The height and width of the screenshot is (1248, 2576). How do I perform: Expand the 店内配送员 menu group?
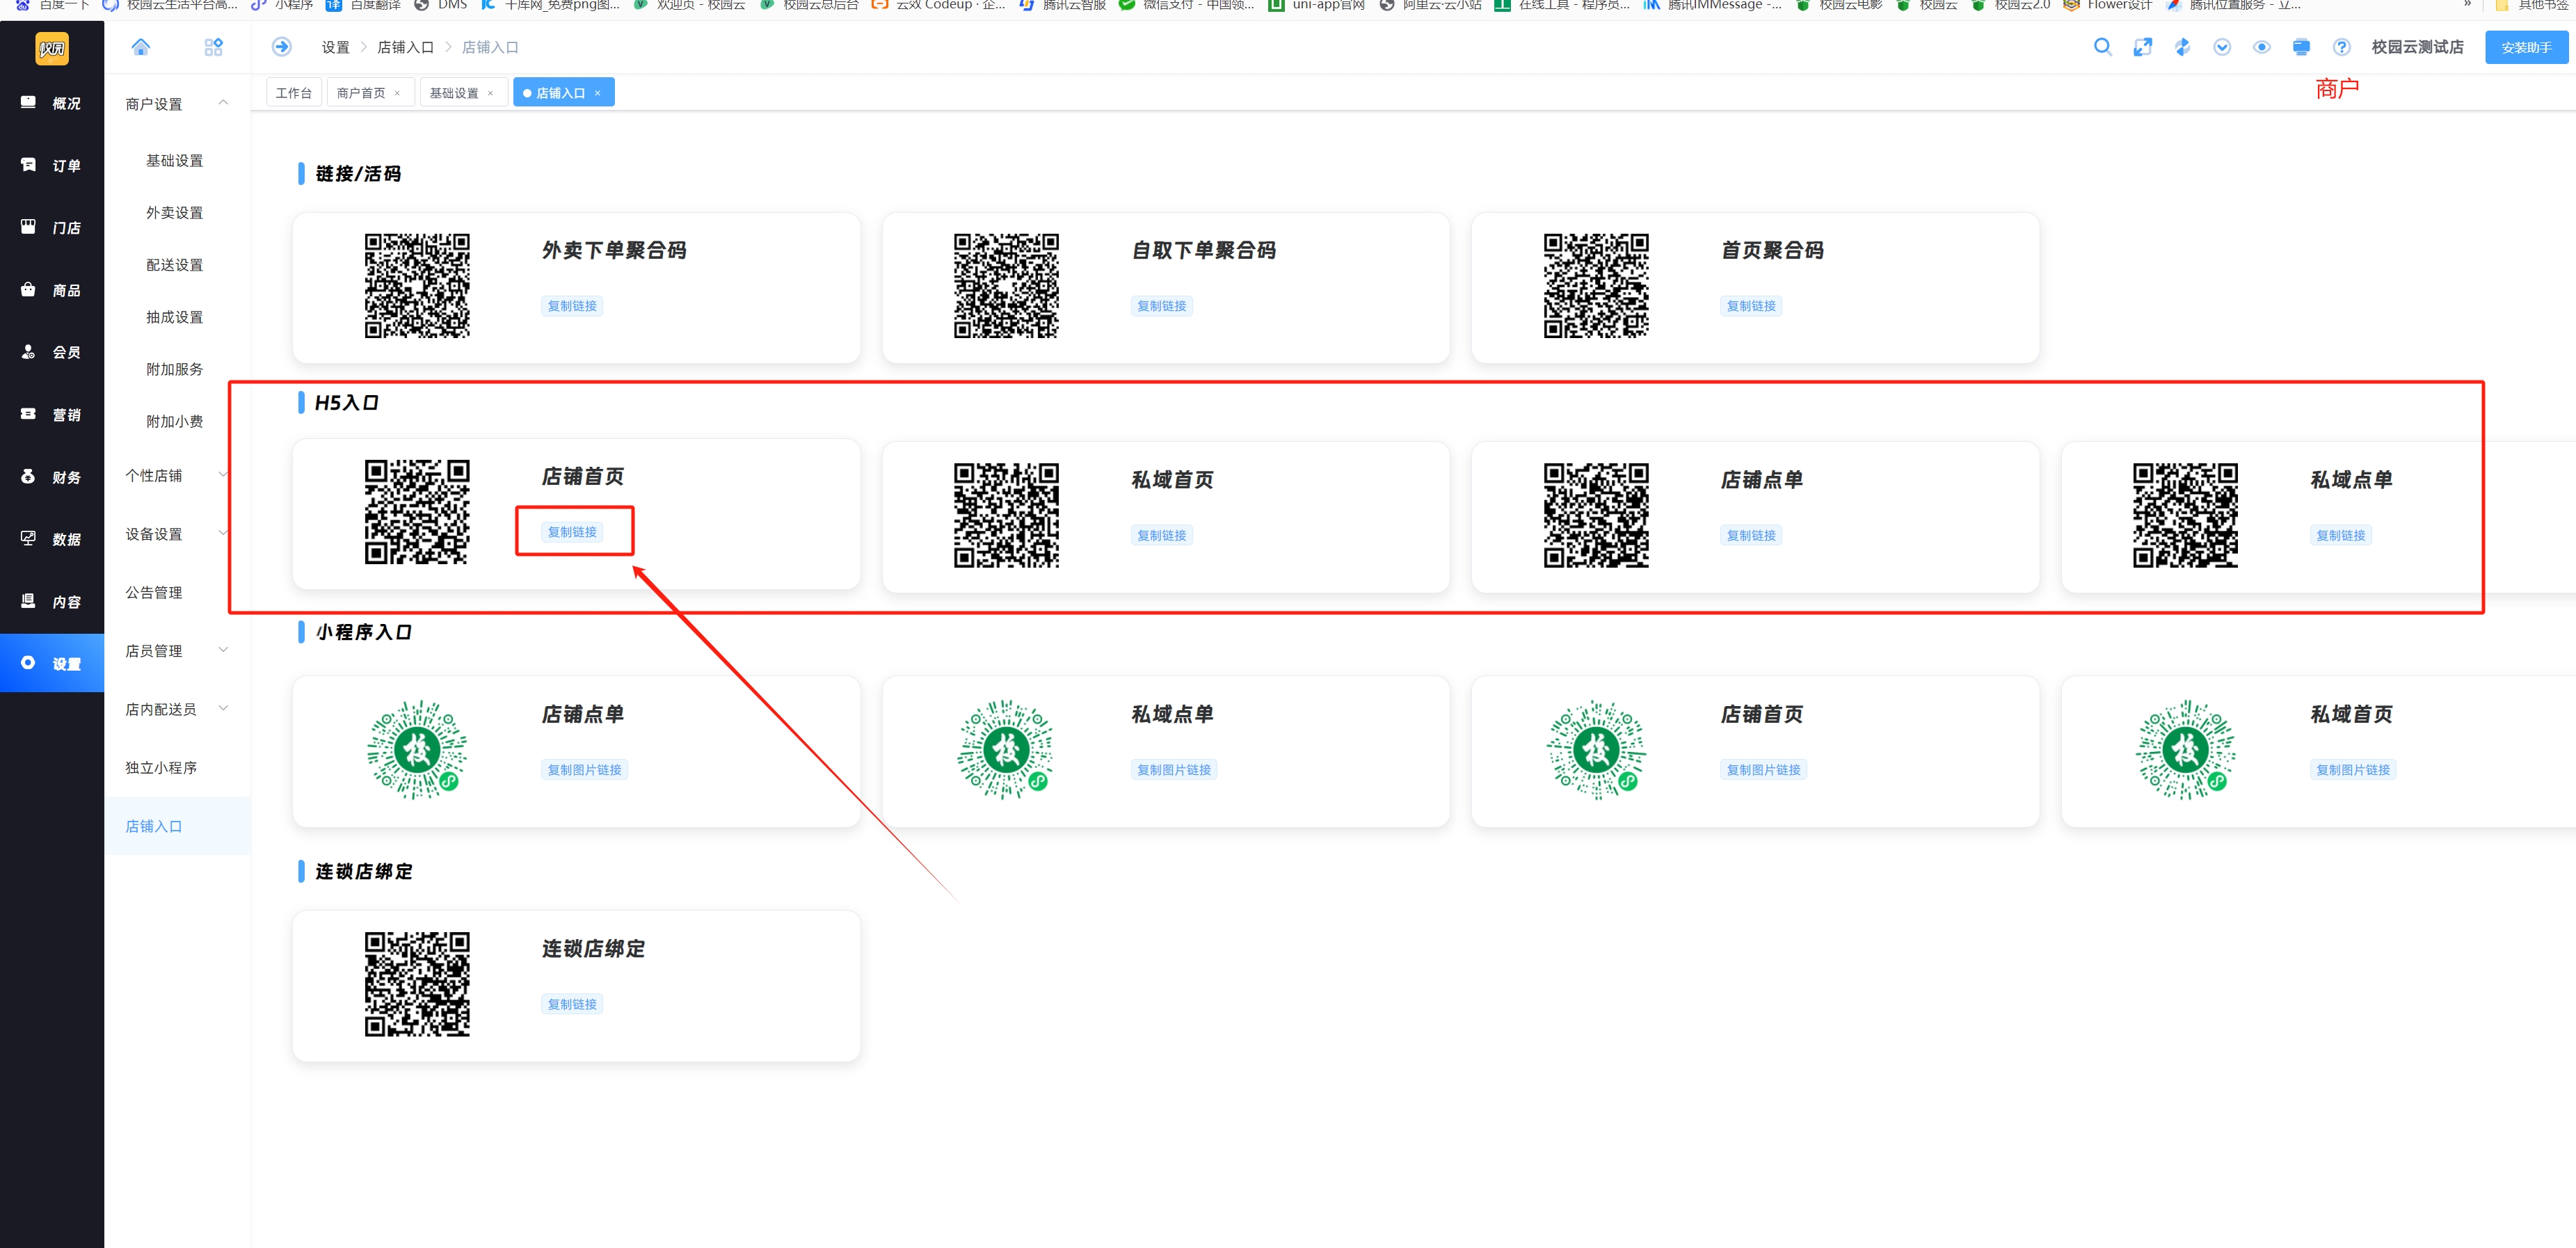pyautogui.click(x=177, y=709)
